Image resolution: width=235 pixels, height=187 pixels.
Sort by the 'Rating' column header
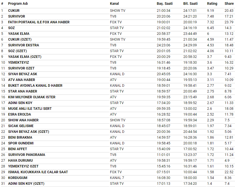(212, 4)
